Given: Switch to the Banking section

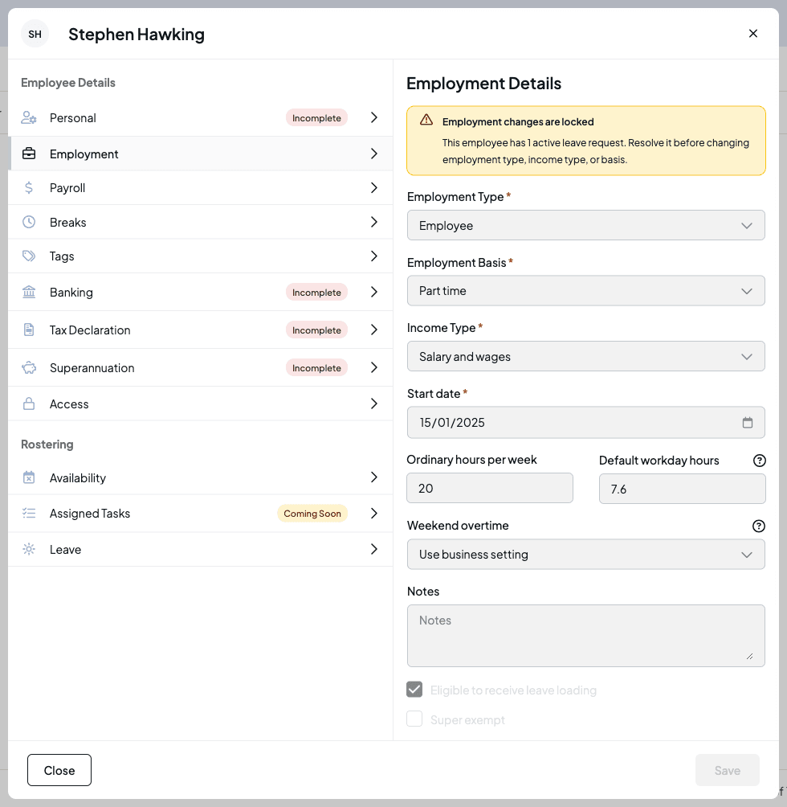Looking at the screenshot, I should (x=201, y=292).
